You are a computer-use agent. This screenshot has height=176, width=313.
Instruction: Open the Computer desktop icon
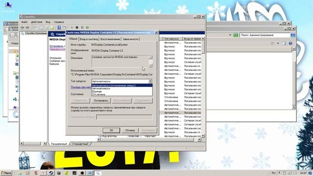pyautogui.click(x=8, y=7)
